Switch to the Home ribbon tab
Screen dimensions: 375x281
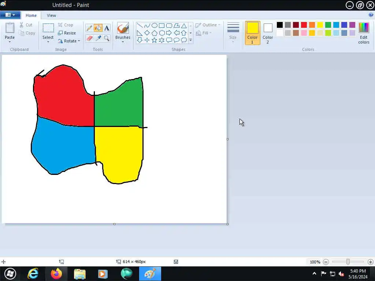click(x=31, y=15)
